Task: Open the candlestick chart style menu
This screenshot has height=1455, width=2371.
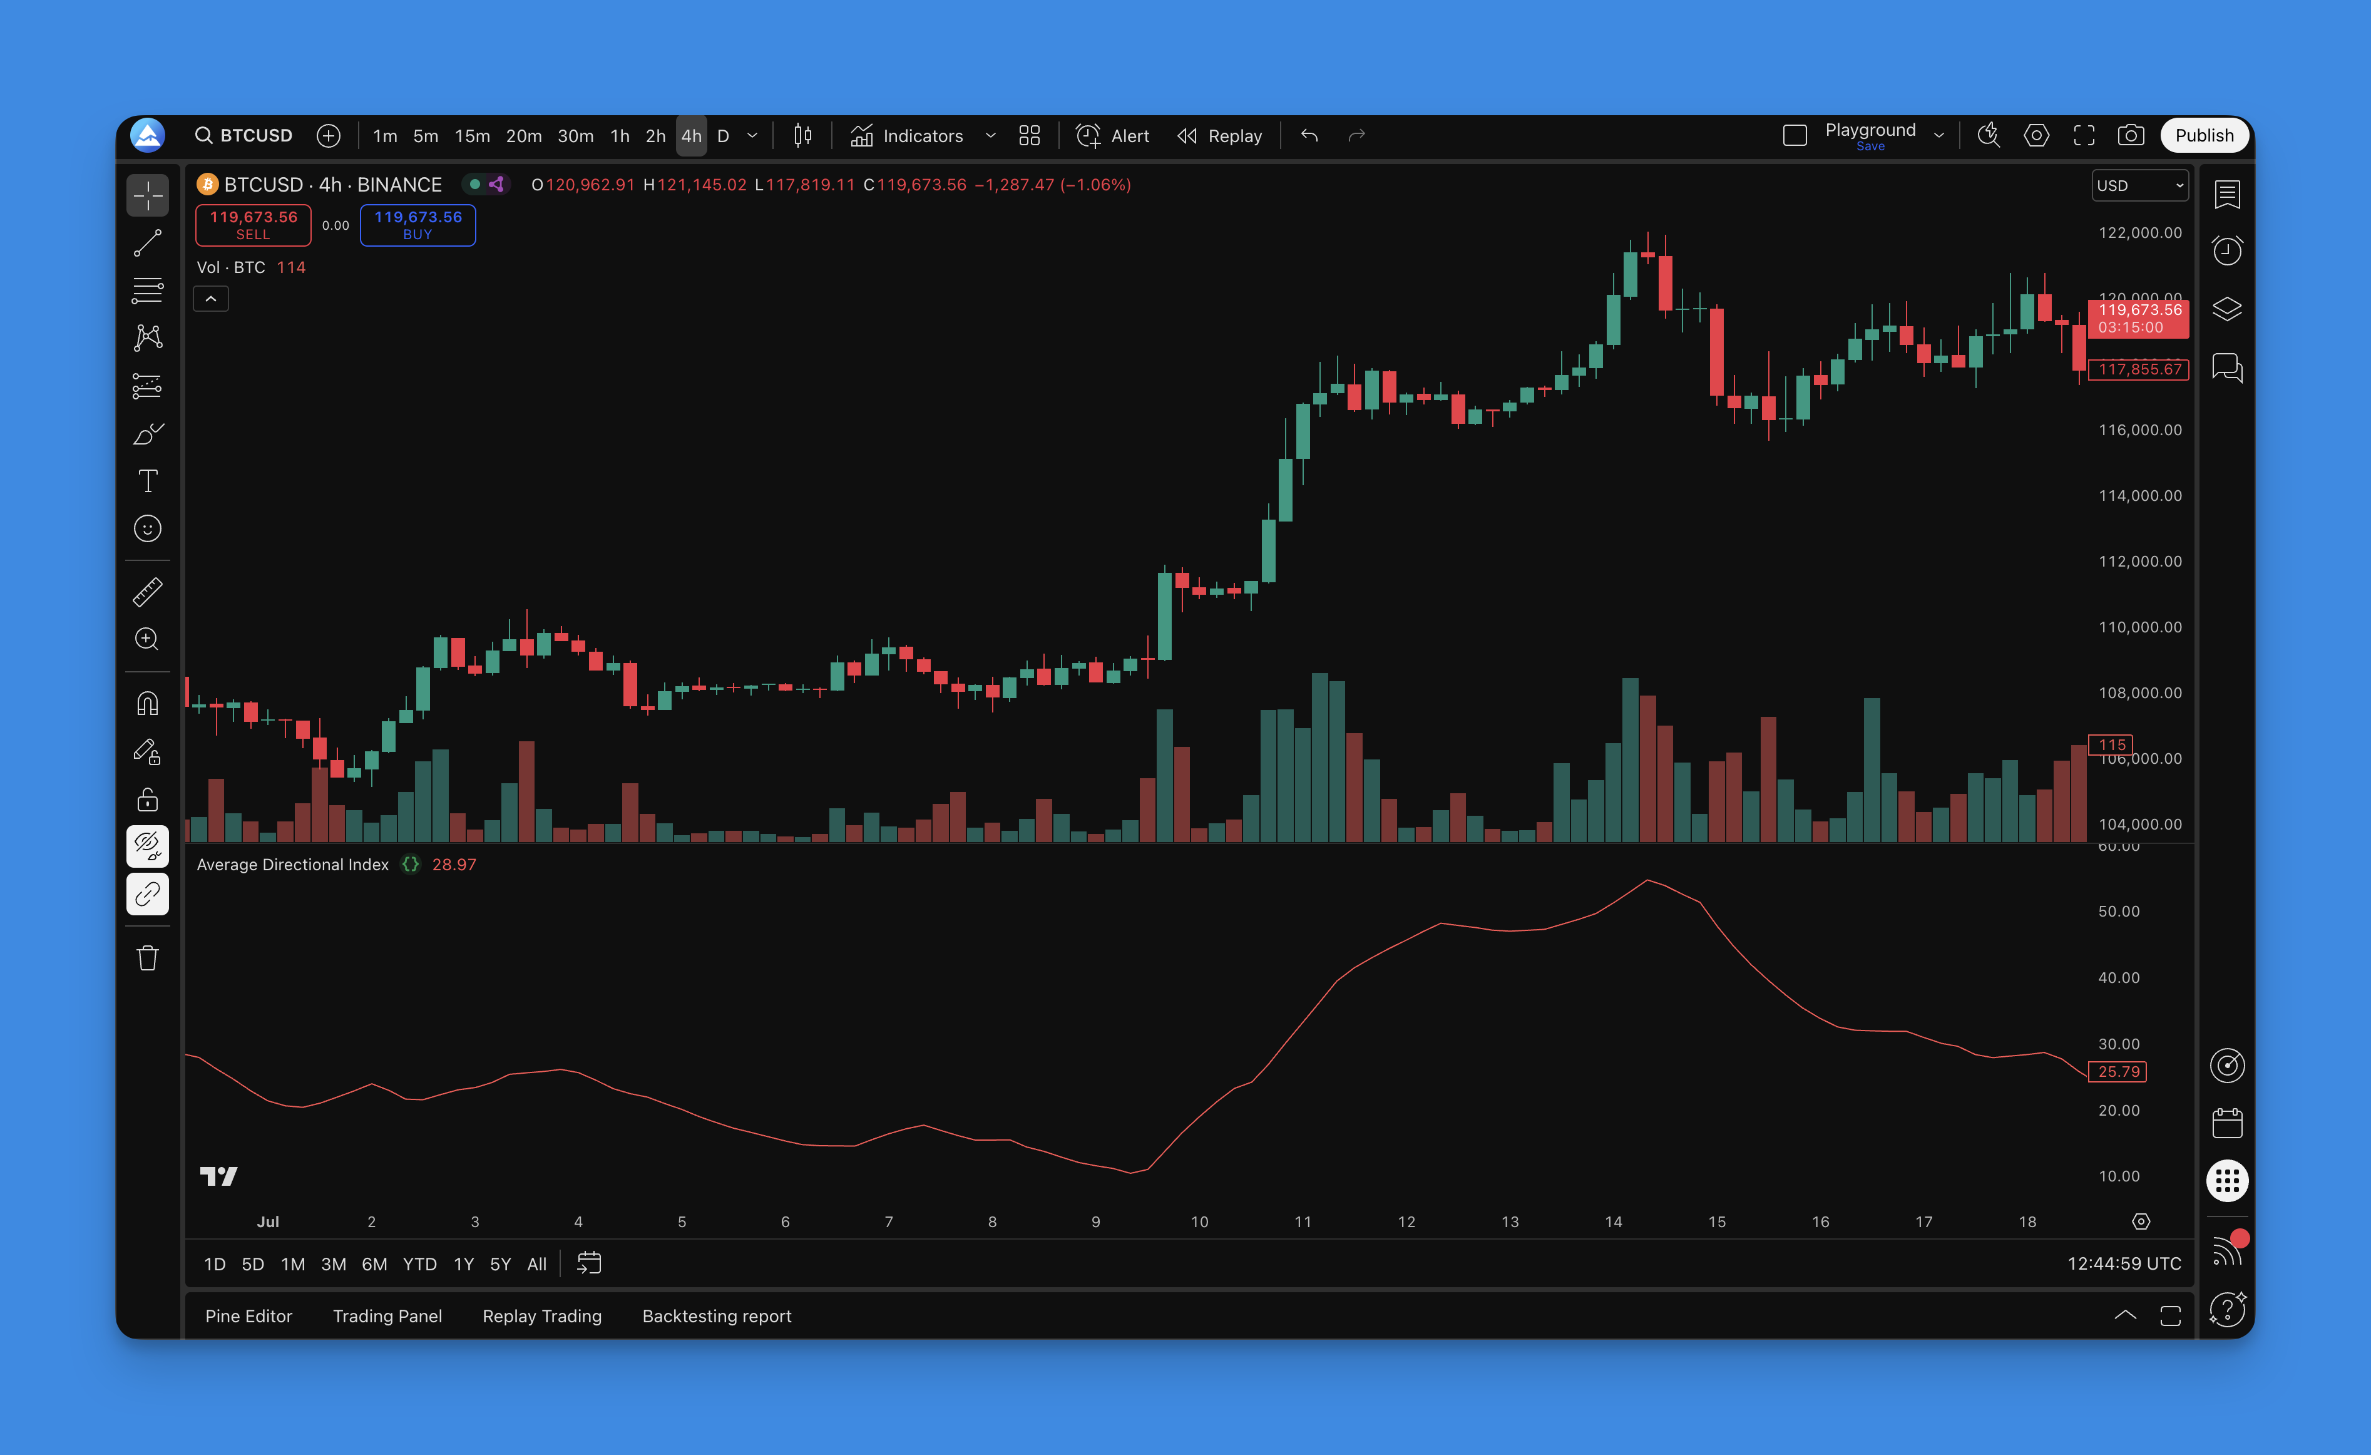Action: (802, 136)
